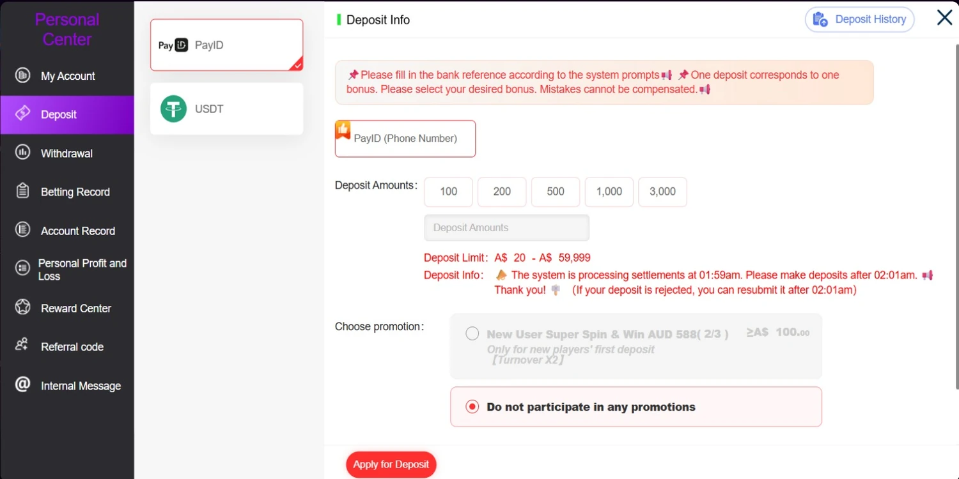
Task: Open Referral code menu item
Action: click(x=67, y=347)
